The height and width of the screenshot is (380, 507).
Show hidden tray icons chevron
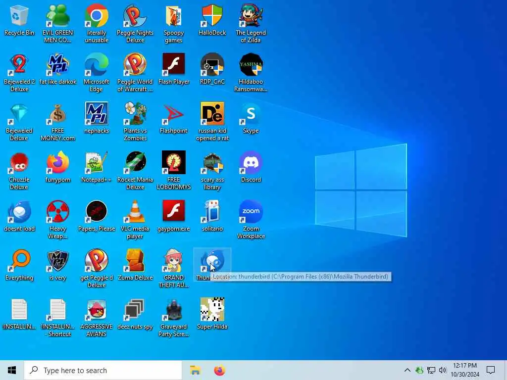click(x=407, y=370)
